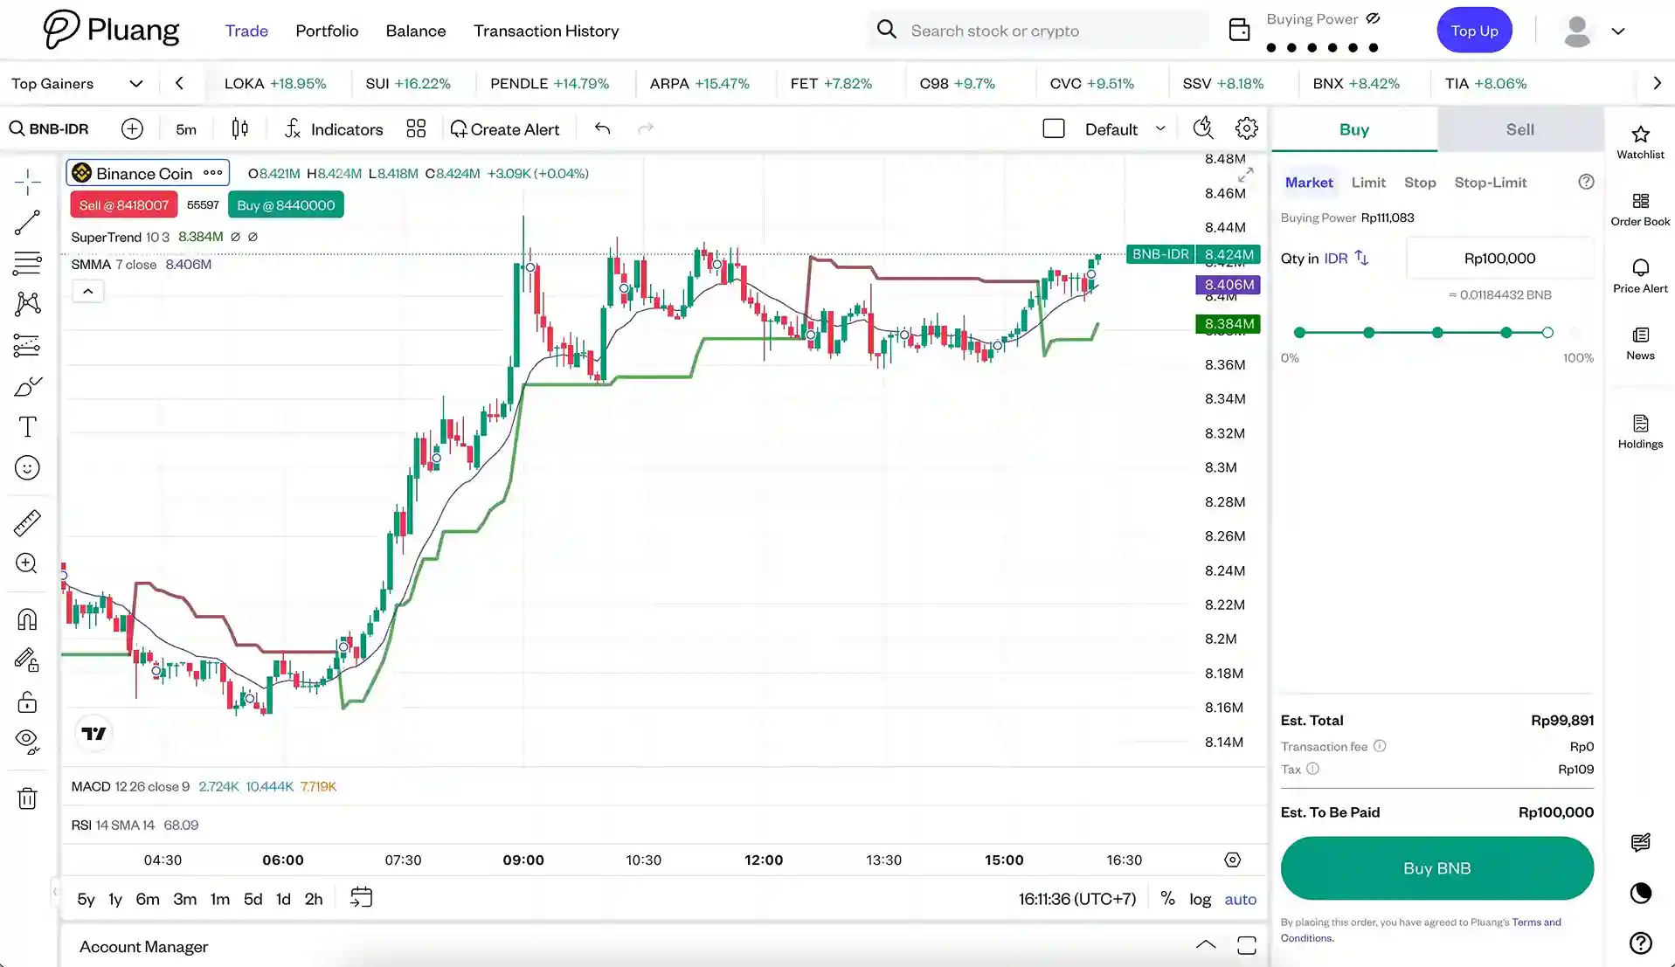
Task: Open the emoji icons tool
Action: [27, 468]
